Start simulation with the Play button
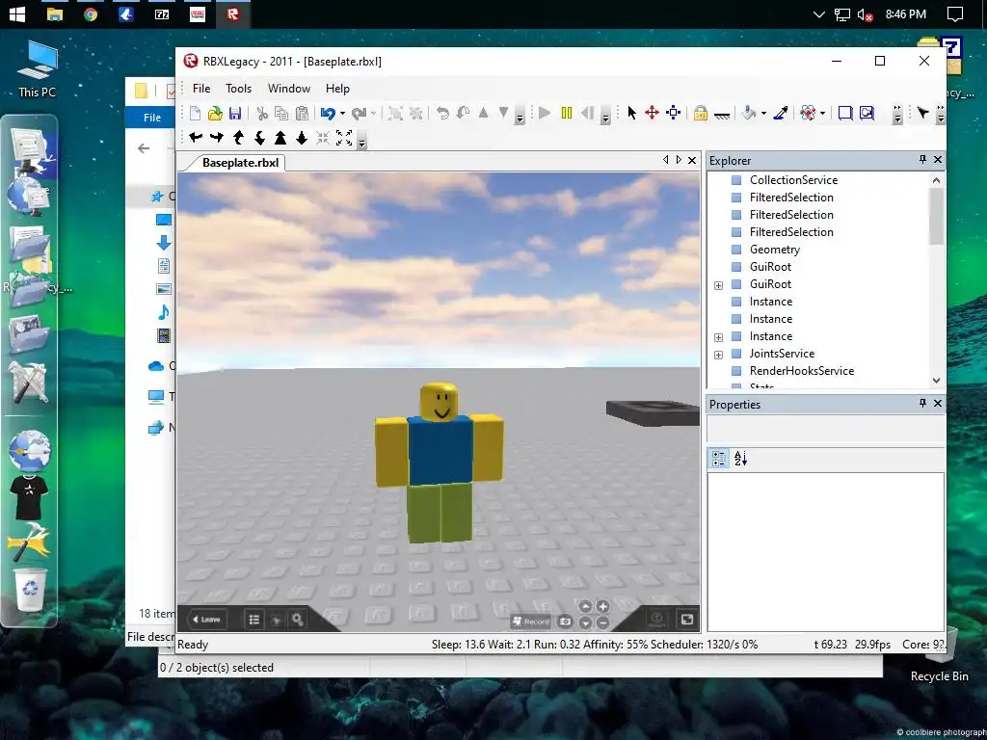987x740 pixels. click(546, 114)
